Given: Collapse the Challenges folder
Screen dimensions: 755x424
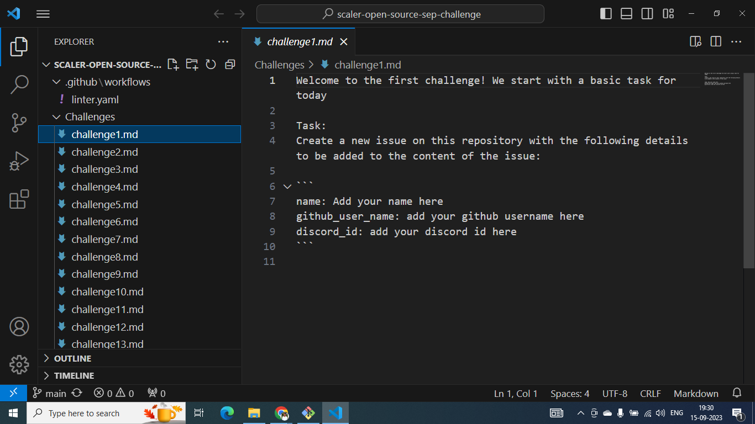Looking at the screenshot, I should [56, 116].
